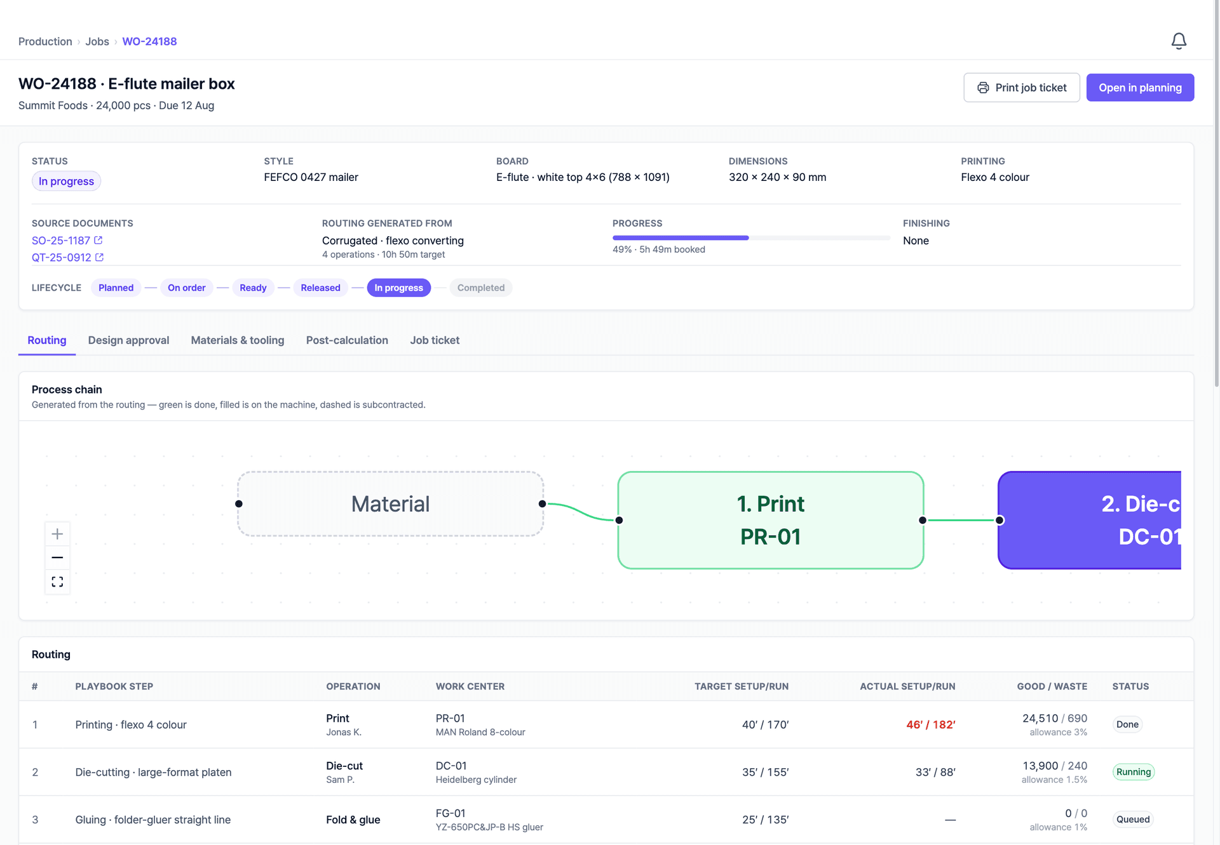
Task: Open sales order SO-25-1187 link
Action: coord(61,241)
